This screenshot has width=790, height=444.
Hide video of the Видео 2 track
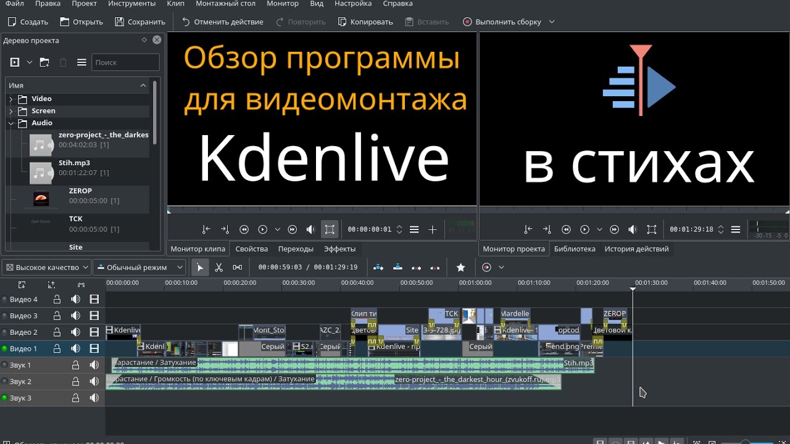[94, 332]
